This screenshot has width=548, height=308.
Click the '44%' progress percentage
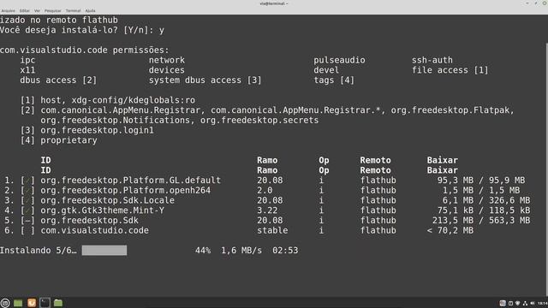[203, 251]
